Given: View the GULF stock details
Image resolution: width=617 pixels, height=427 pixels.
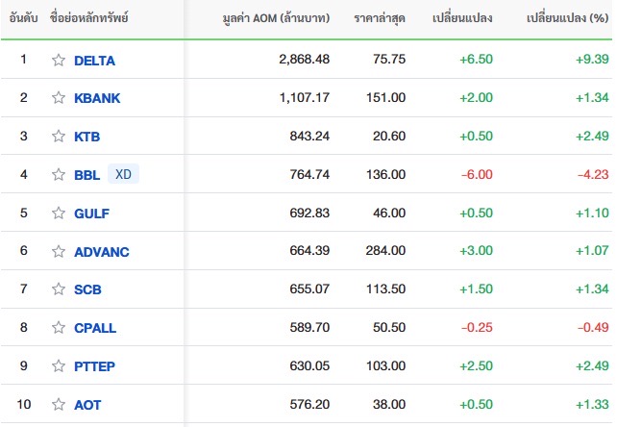Looking at the screenshot, I should pyautogui.click(x=91, y=213).
